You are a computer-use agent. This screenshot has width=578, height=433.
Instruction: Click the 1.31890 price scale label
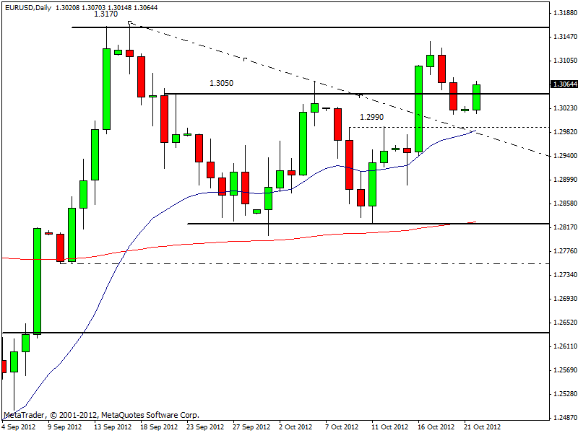pyautogui.click(x=564, y=14)
